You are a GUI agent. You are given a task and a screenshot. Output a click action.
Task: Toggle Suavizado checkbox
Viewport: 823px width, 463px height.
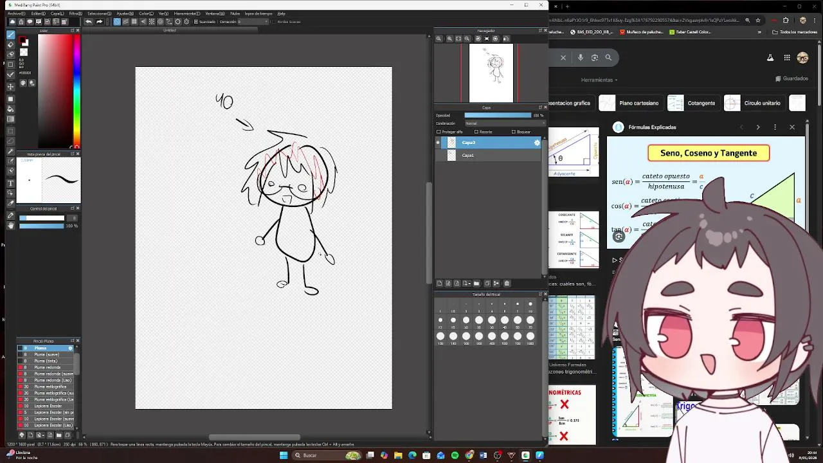195,22
